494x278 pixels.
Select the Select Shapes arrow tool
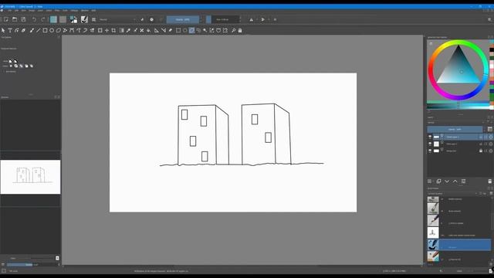(x=3, y=30)
